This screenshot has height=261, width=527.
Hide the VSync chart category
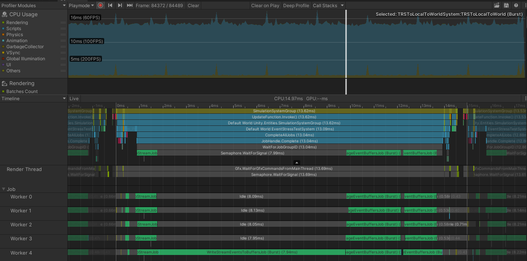point(13,52)
